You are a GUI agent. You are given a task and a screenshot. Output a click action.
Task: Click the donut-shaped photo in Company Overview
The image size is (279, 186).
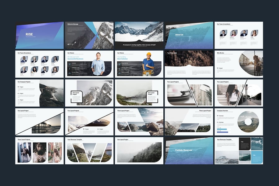pyautogui.click(x=248, y=122)
